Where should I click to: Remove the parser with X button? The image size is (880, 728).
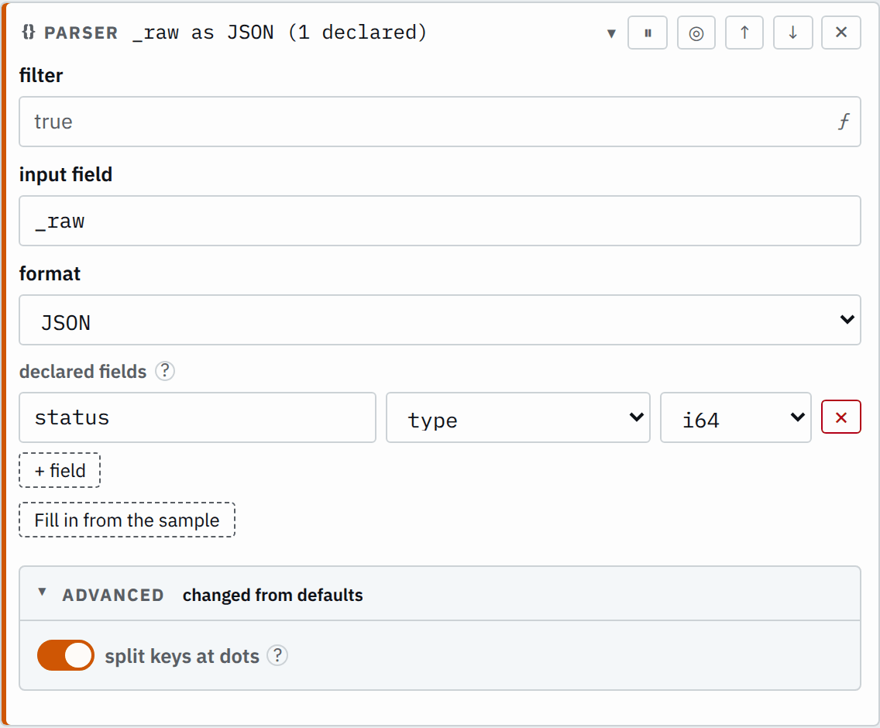pos(840,33)
